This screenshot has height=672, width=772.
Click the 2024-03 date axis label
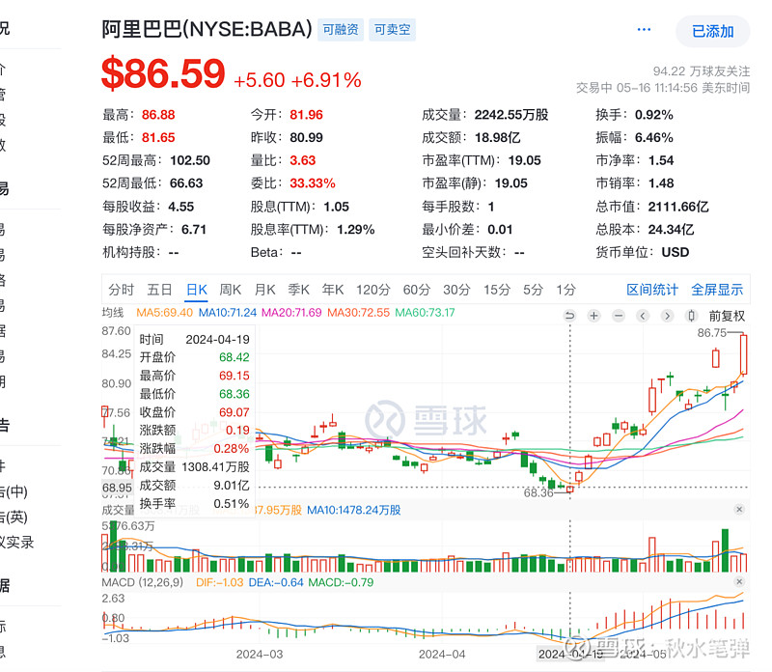click(260, 655)
